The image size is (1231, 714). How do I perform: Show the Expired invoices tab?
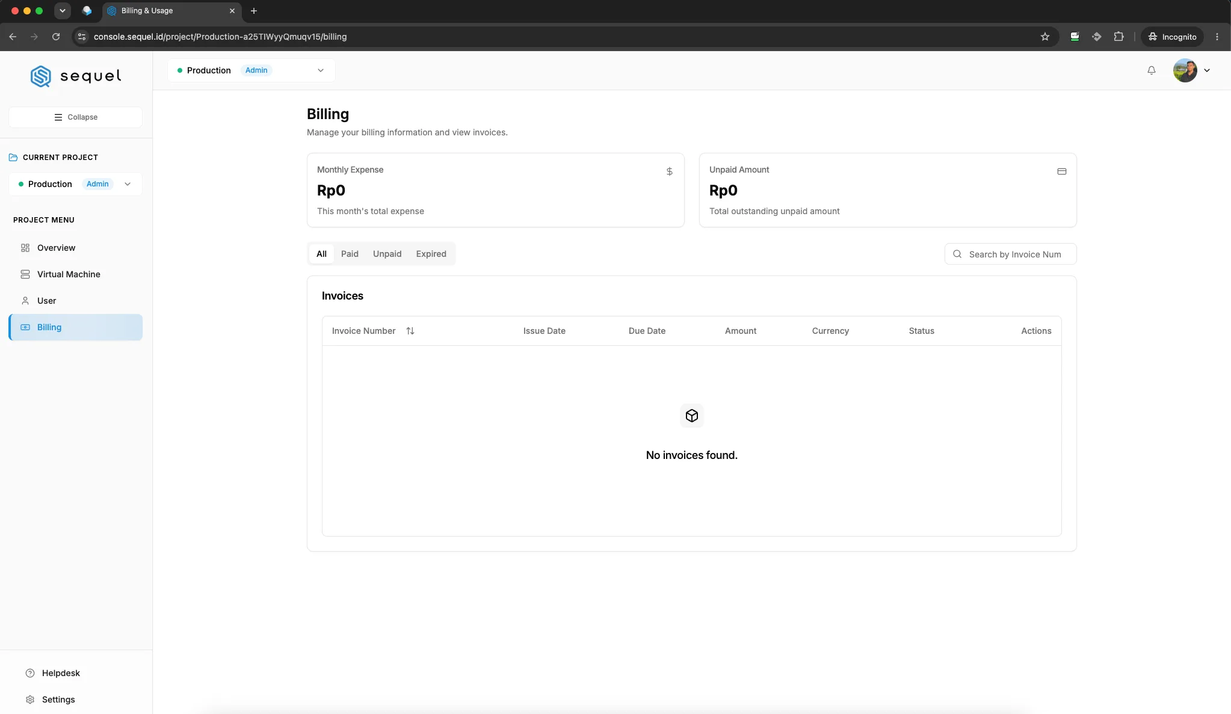pos(431,254)
